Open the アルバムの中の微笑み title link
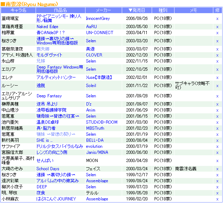The image size is (224, 205). 58,181
